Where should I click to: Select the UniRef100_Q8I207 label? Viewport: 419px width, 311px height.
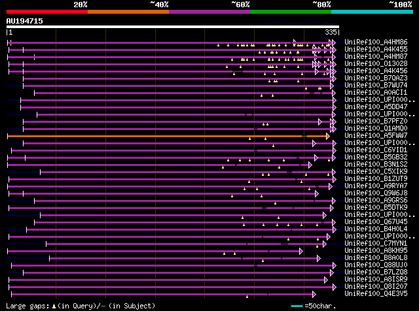pyautogui.click(x=376, y=287)
